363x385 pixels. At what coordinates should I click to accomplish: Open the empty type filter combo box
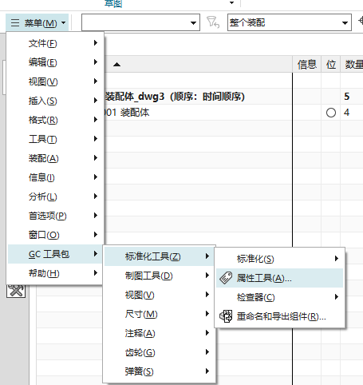[140, 22]
